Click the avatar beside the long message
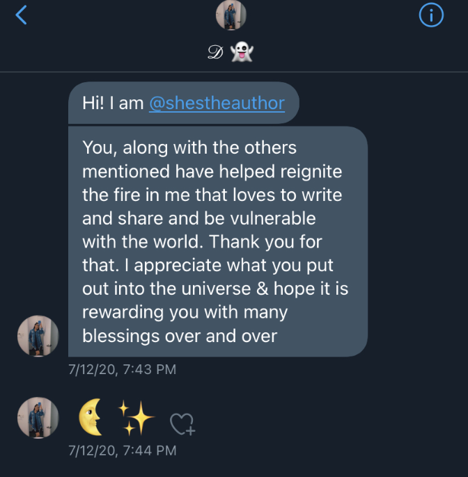 [38, 336]
